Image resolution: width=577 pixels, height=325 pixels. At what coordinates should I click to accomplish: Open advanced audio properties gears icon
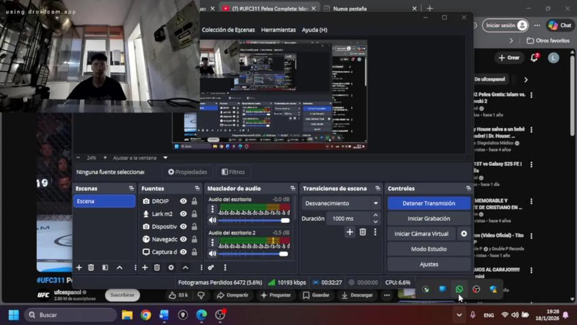(211, 268)
